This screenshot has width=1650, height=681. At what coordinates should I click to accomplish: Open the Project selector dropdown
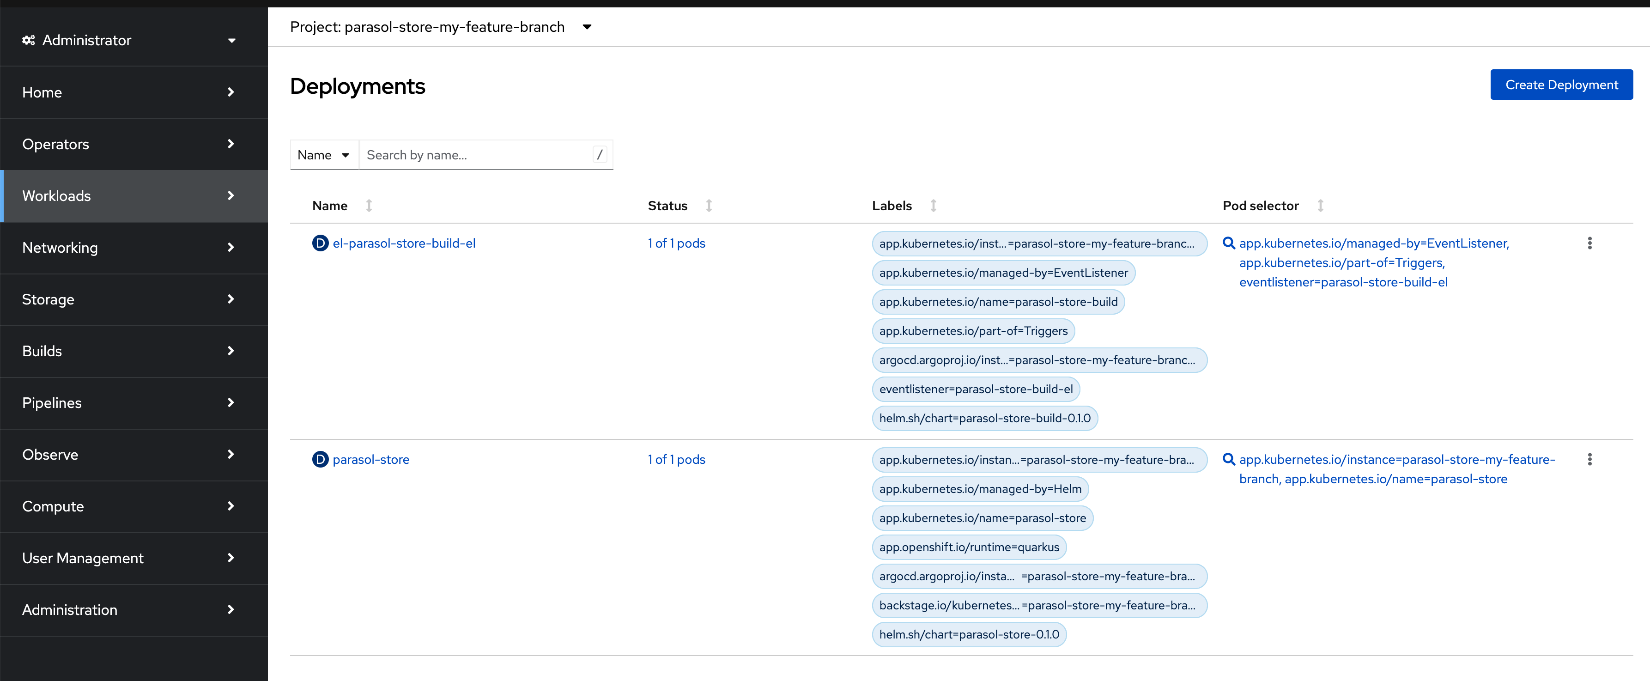[441, 27]
